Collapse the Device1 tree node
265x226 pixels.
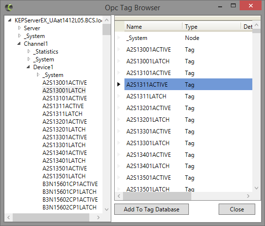pos(28,67)
